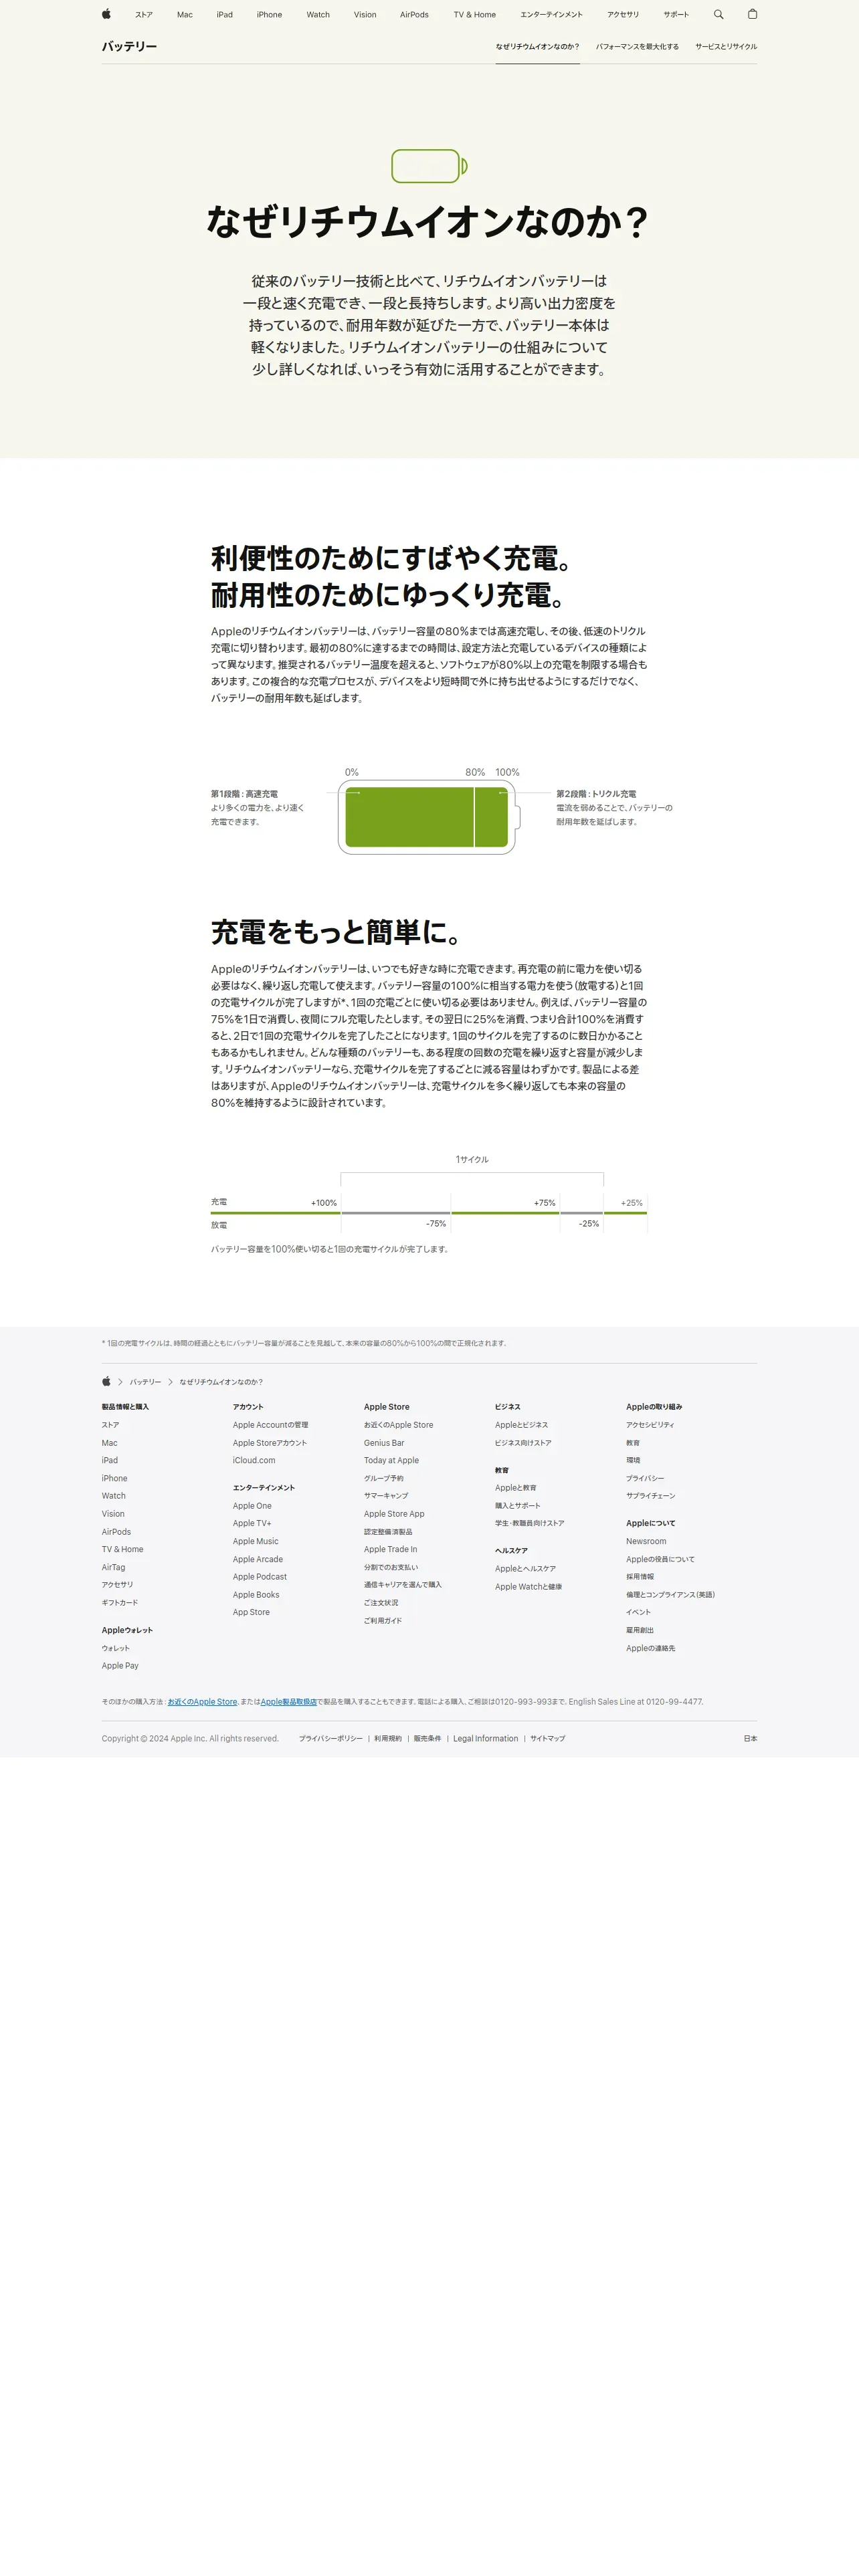Open footer ギフトカード link

[120, 1602]
